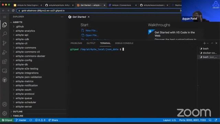Open the GitHub view icon
220x124 pixels.
pyautogui.click(x=4, y=80)
